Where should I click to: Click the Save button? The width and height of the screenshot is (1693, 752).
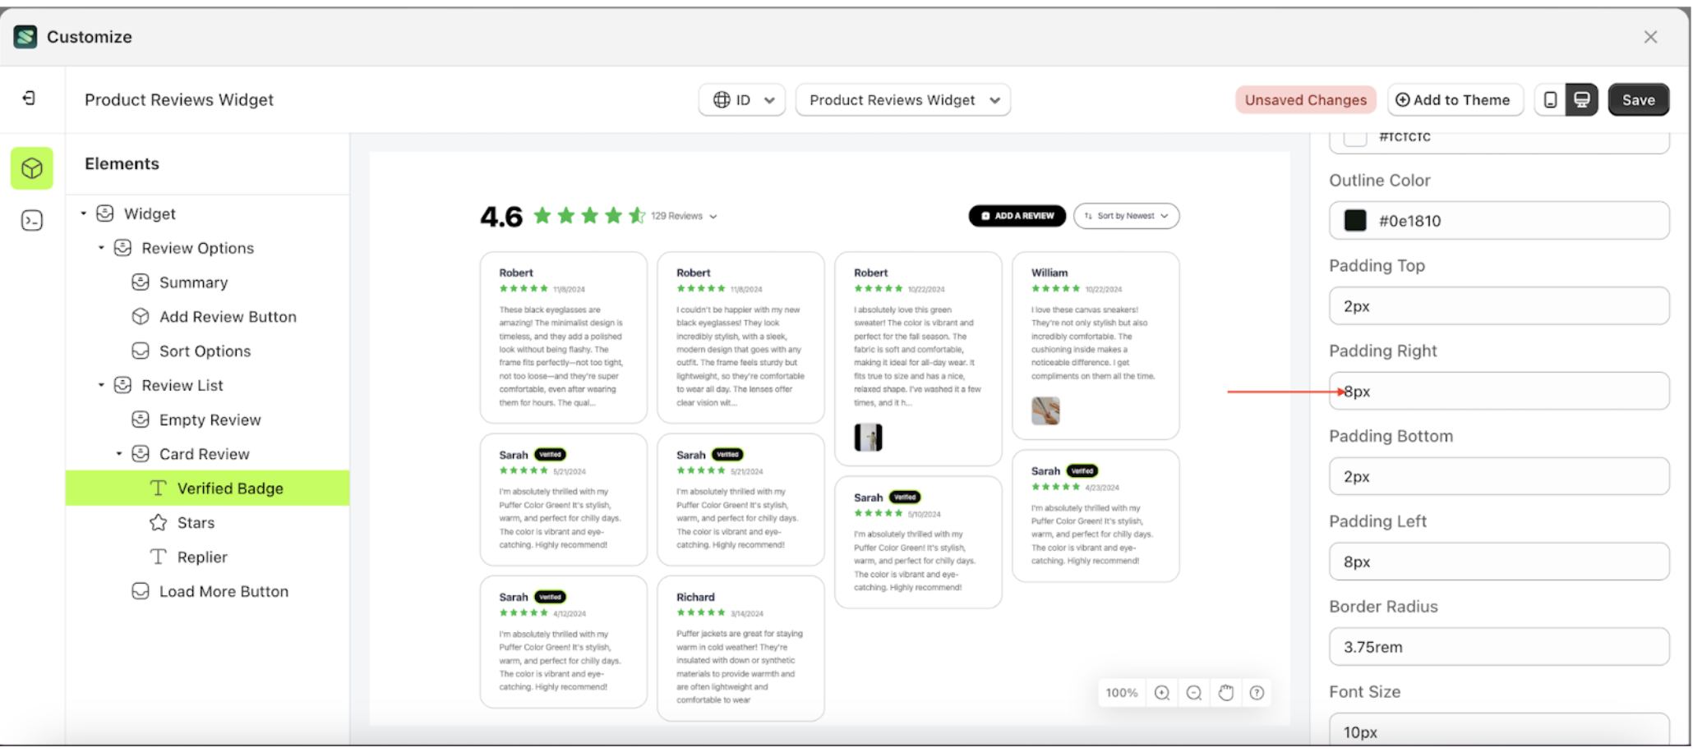tap(1638, 99)
